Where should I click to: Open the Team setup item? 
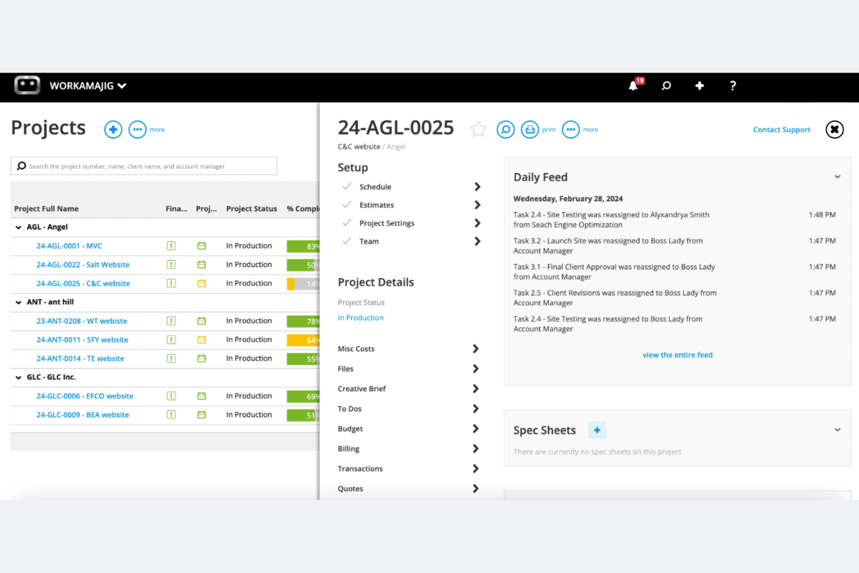click(x=410, y=242)
